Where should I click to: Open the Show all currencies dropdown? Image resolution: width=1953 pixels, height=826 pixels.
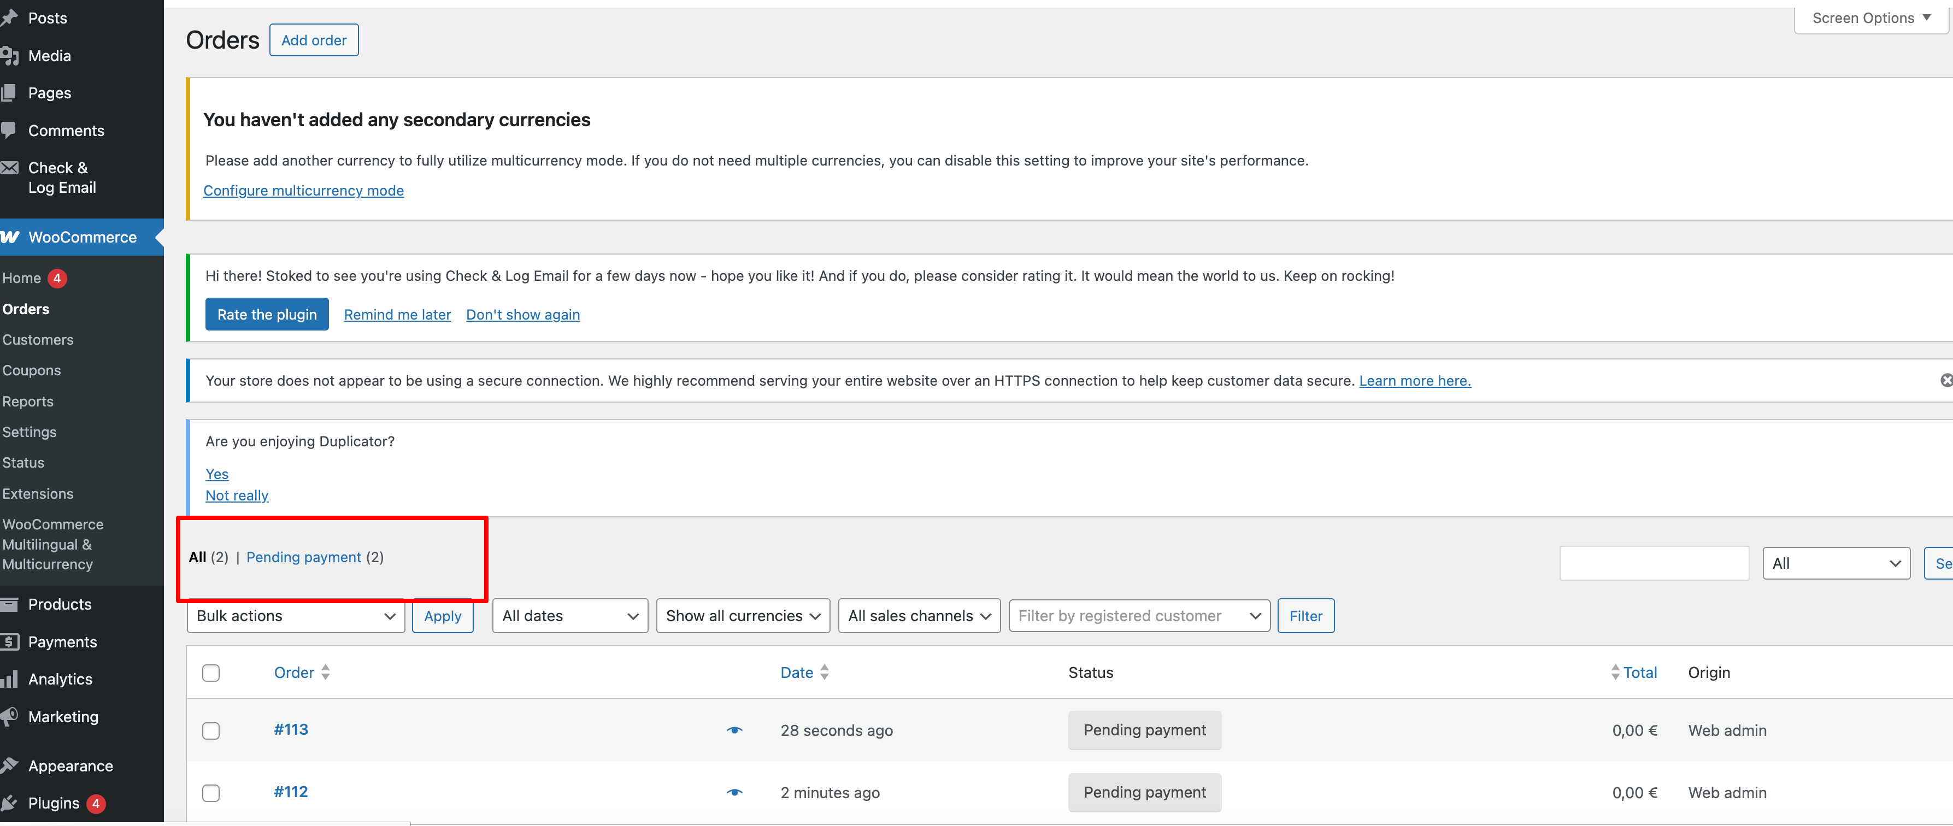[742, 616]
